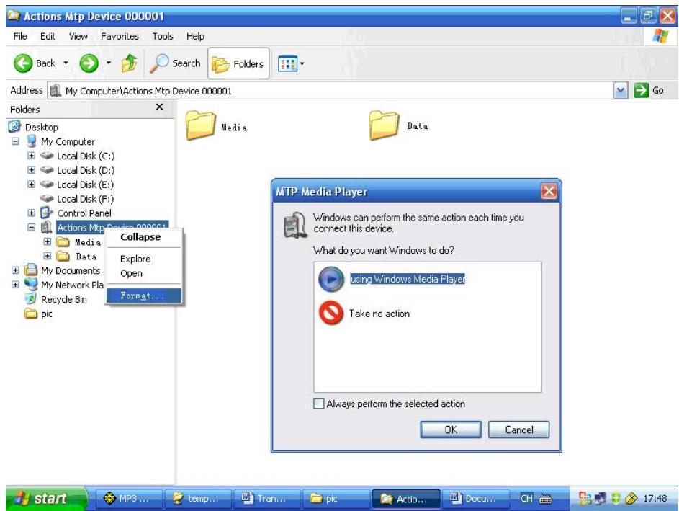Image resolution: width=679 pixels, height=511 pixels.
Task: Click the Windows Start button
Action: [43, 498]
